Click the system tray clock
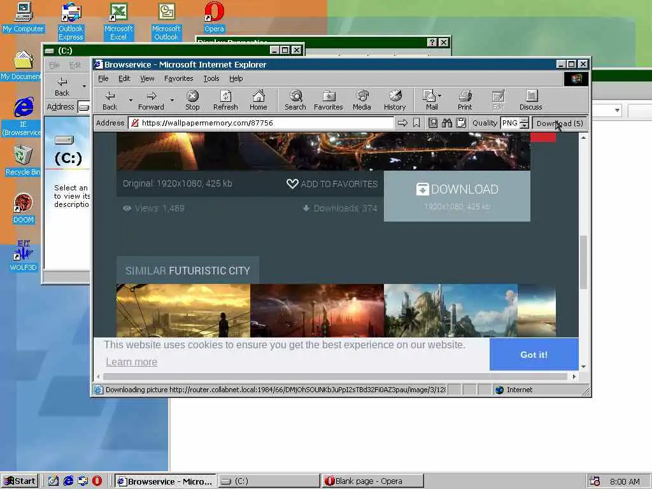 (625, 481)
